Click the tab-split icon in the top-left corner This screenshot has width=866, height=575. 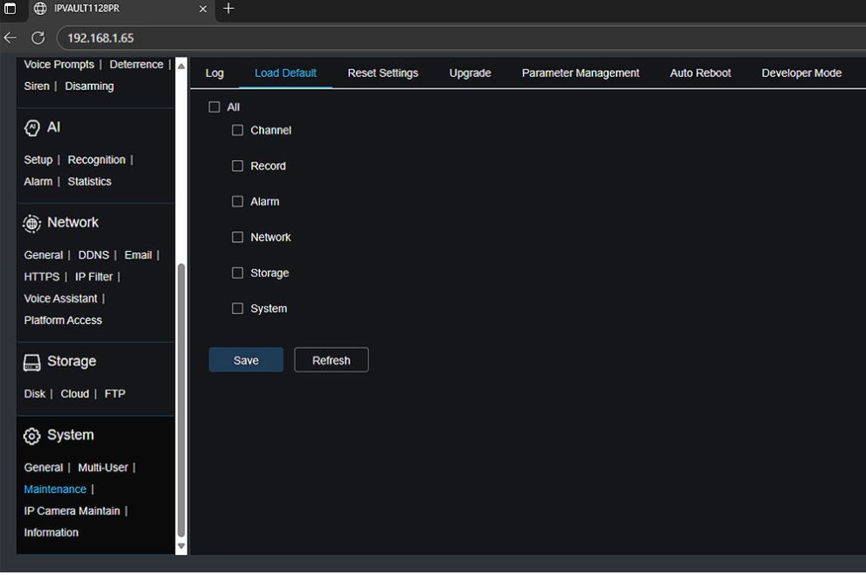(x=11, y=10)
